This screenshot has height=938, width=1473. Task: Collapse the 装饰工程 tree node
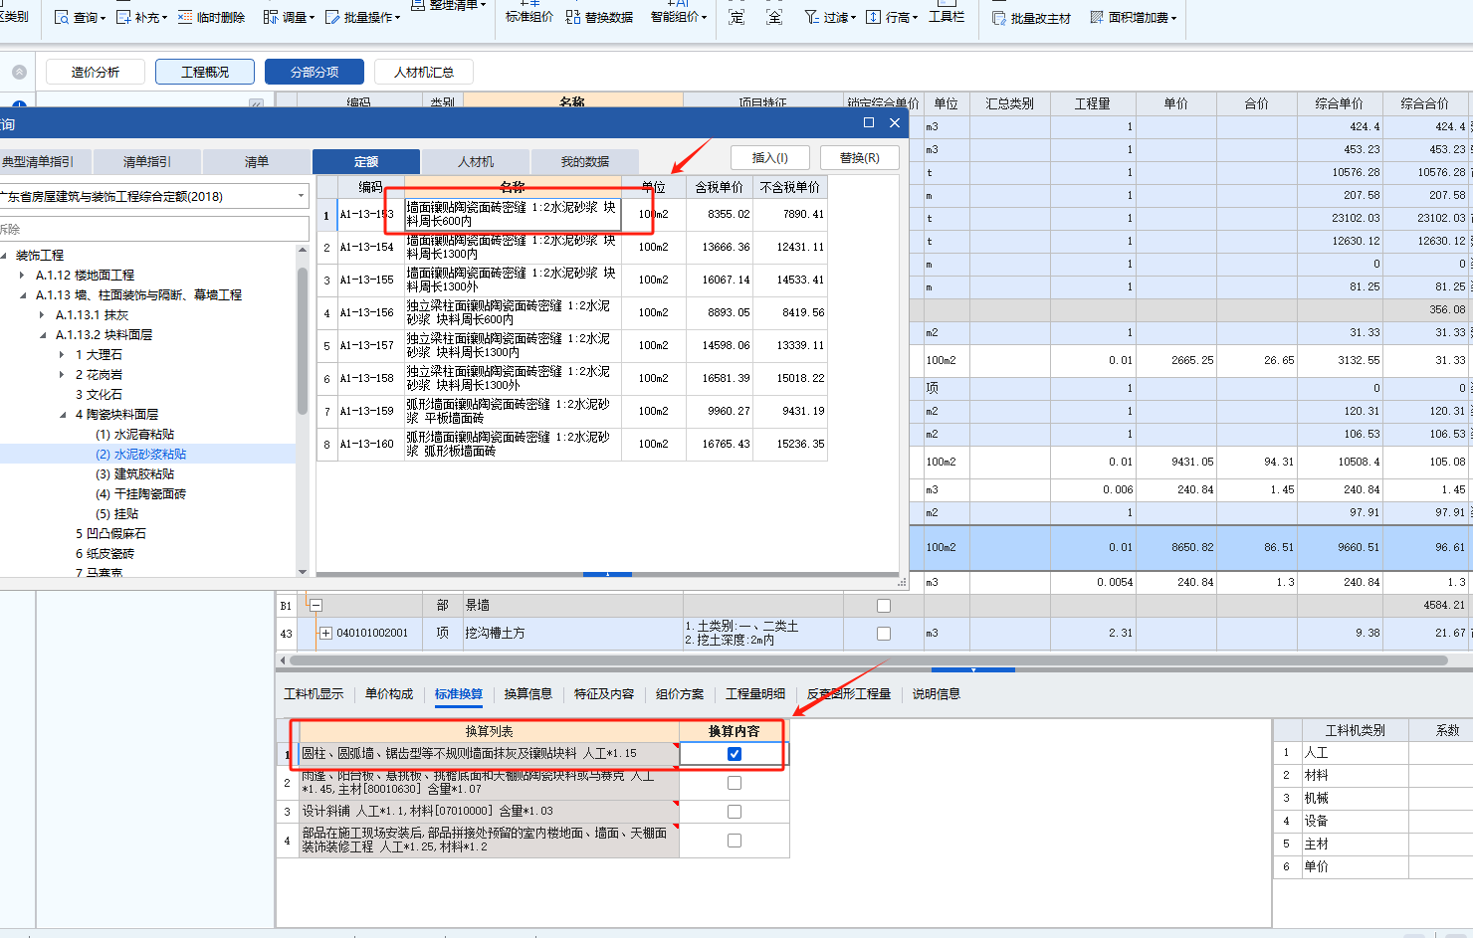click(4, 256)
